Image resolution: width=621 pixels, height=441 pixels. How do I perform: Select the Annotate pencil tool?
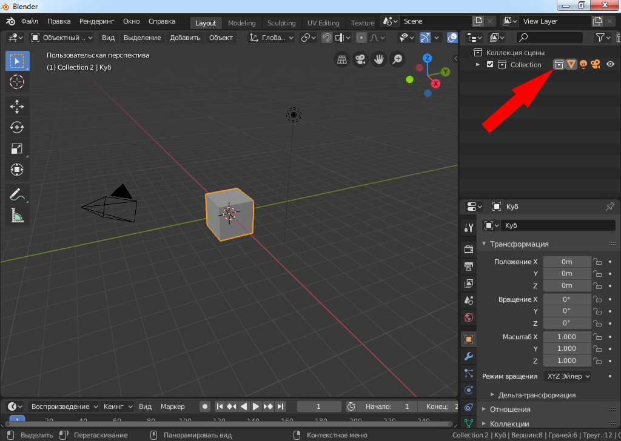(17, 194)
